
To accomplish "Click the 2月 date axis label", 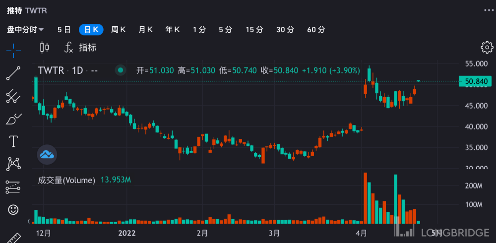I will (202, 233).
